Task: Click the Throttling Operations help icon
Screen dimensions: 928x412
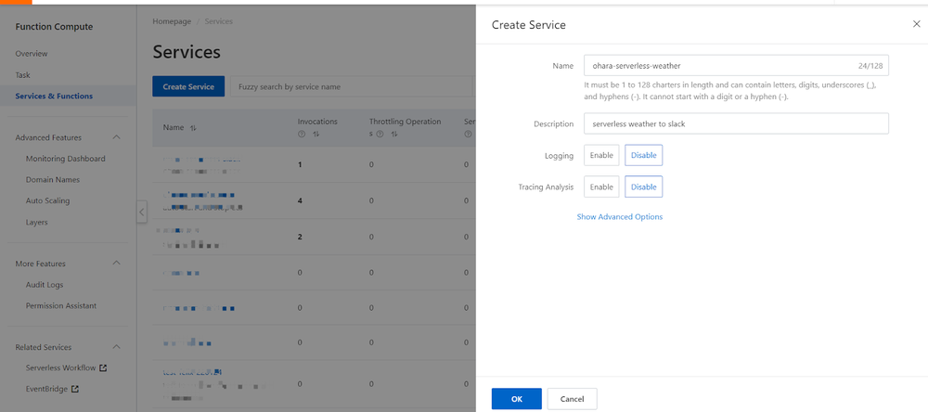Action: click(380, 135)
